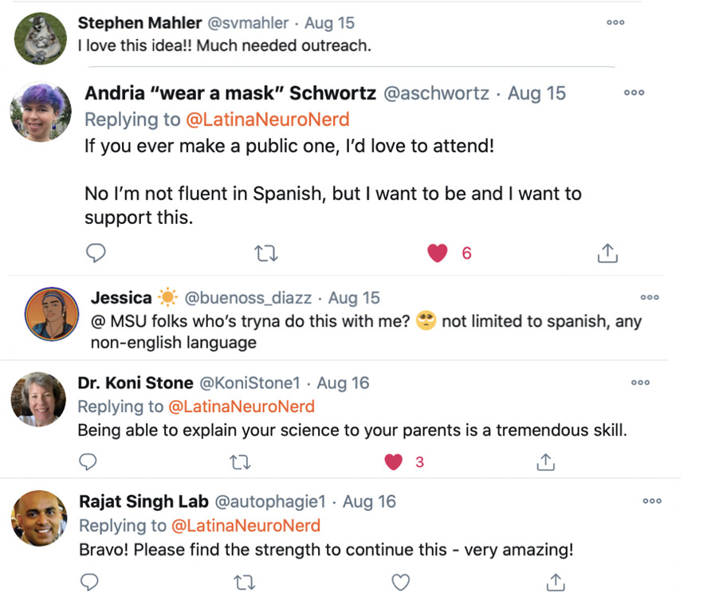
Task: Retweet Andria Schwortz's tweet
Action: [x=265, y=253]
